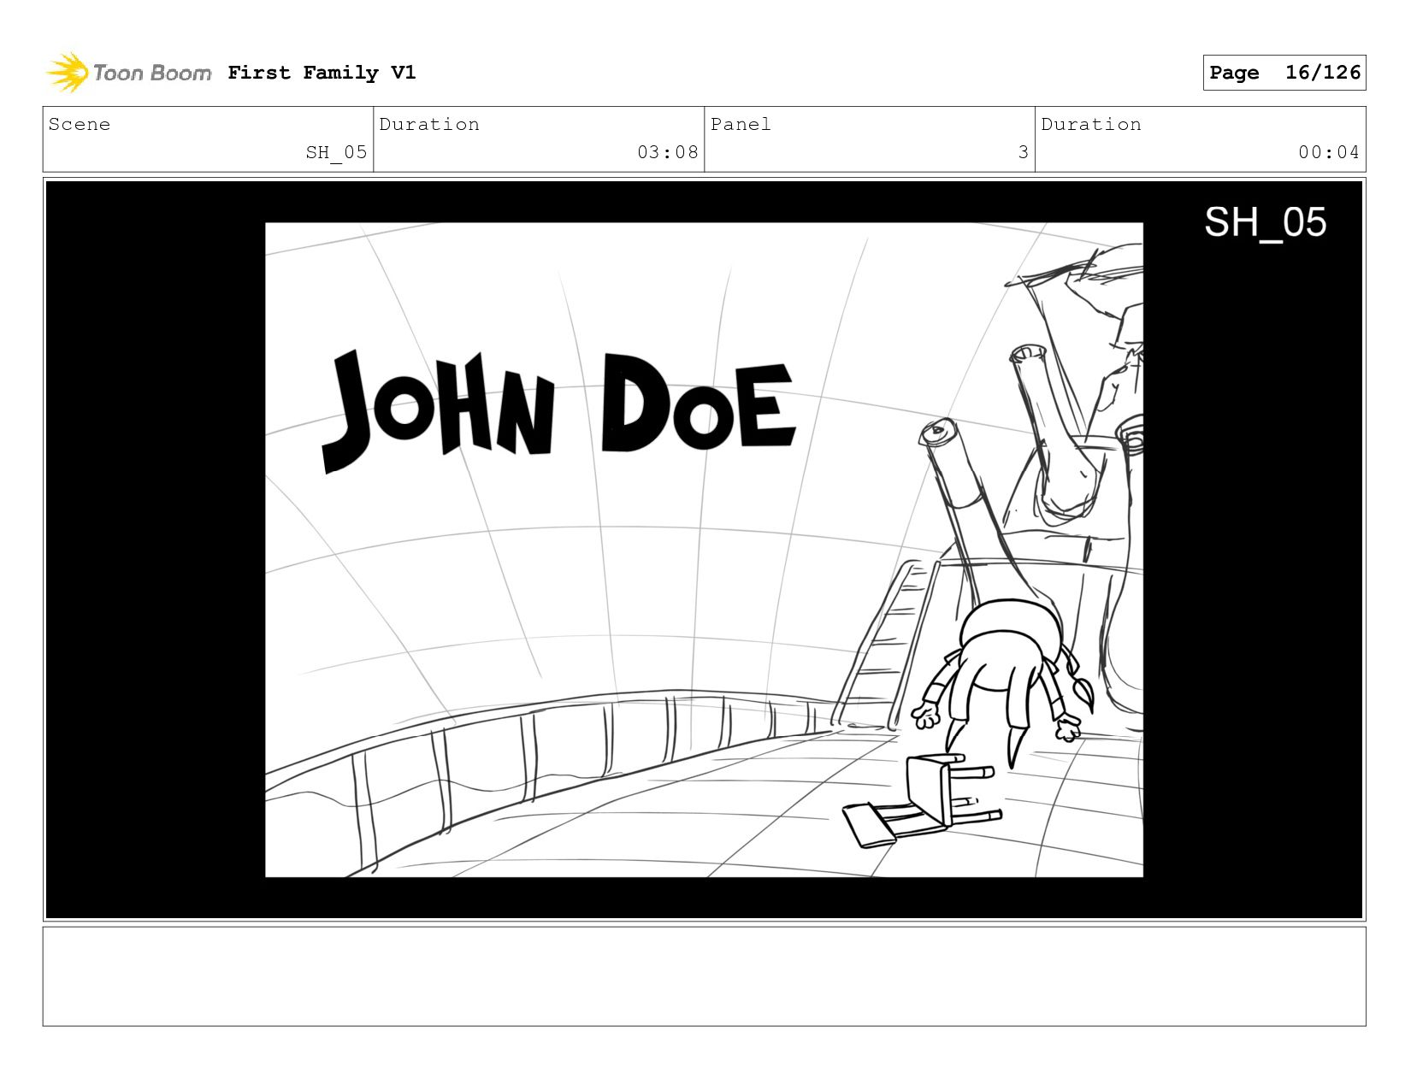This screenshot has width=1411, height=1090.
Task: Click the first 'Duration' header label beside Scene
Action: coord(429,124)
